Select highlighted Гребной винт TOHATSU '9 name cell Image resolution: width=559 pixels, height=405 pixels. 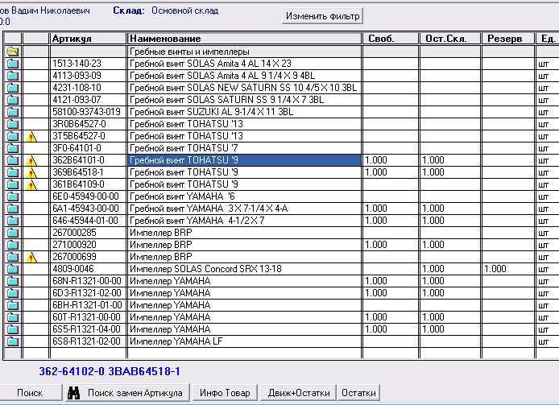click(x=245, y=160)
